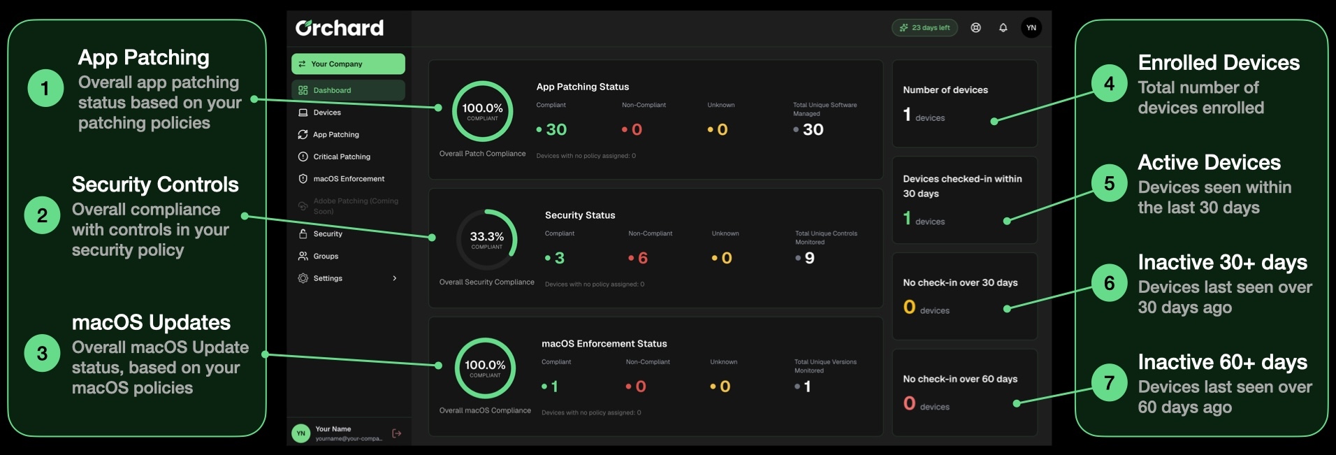Click the No check-in over 60 days card
This screenshot has width=1336, height=455.
[964, 392]
